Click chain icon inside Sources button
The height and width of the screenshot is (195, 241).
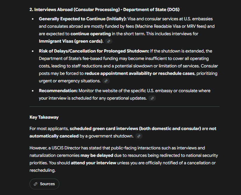(35, 184)
